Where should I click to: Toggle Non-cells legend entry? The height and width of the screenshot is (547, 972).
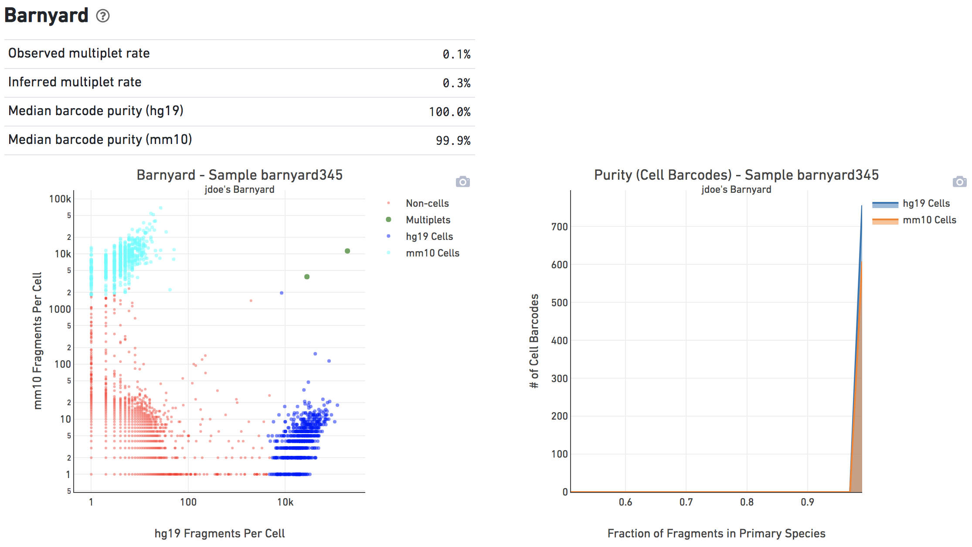click(x=427, y=203)
